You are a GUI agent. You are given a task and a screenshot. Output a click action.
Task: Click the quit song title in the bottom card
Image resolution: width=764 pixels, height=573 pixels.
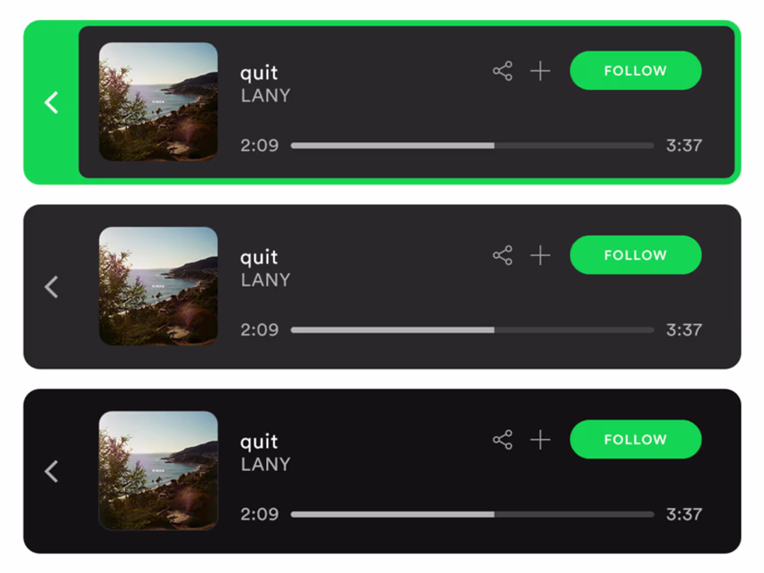pos(259,442)
